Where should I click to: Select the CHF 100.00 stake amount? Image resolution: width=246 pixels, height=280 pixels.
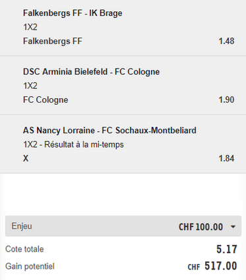click(200, 227)
